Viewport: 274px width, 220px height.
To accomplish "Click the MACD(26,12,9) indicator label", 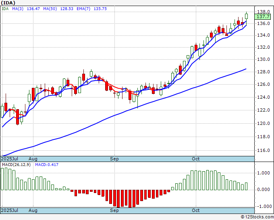I will pyautogui.click(x=16, y=165).
